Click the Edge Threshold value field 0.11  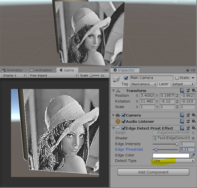[187, 150]
